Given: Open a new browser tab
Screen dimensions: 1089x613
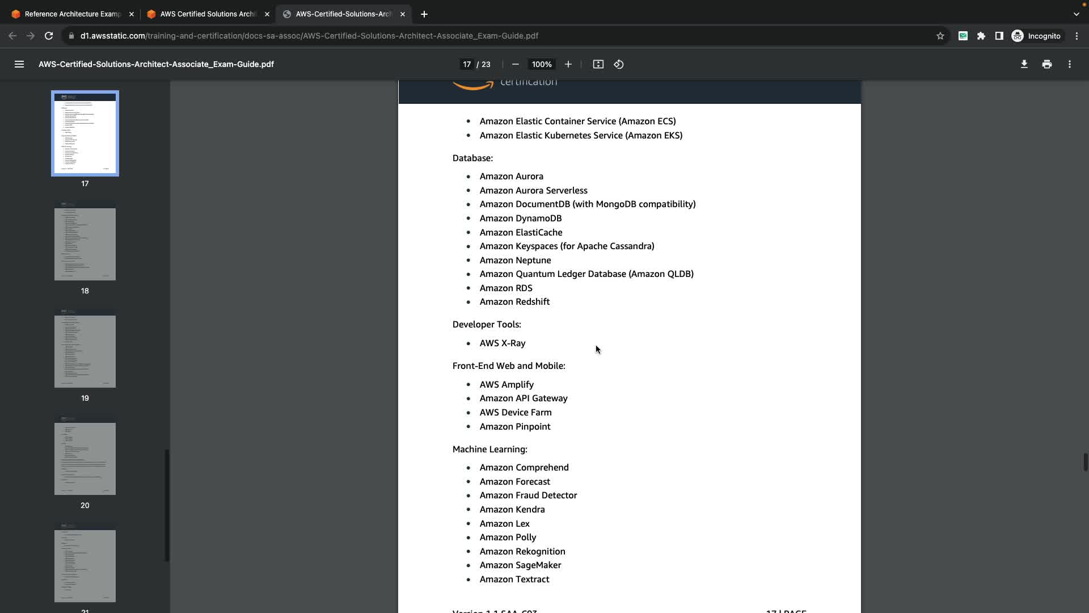Looking at the screenshot, I should click(x=424, y=14).
